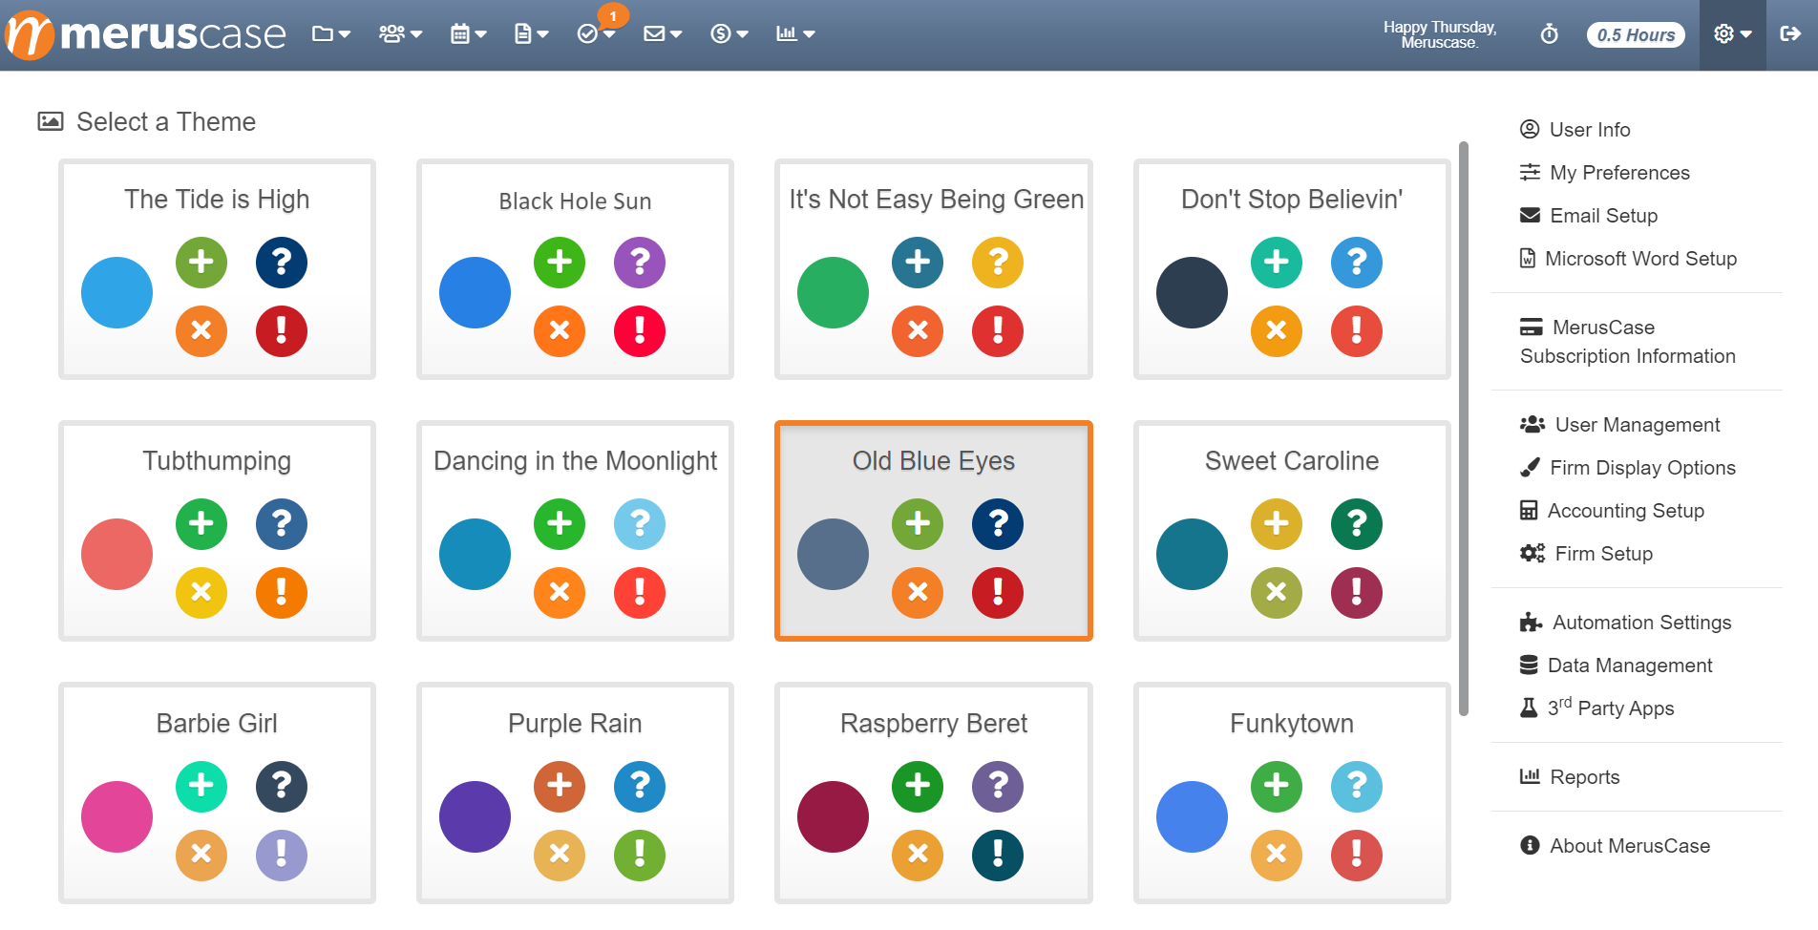Open Reports in settings menu

1570,777
